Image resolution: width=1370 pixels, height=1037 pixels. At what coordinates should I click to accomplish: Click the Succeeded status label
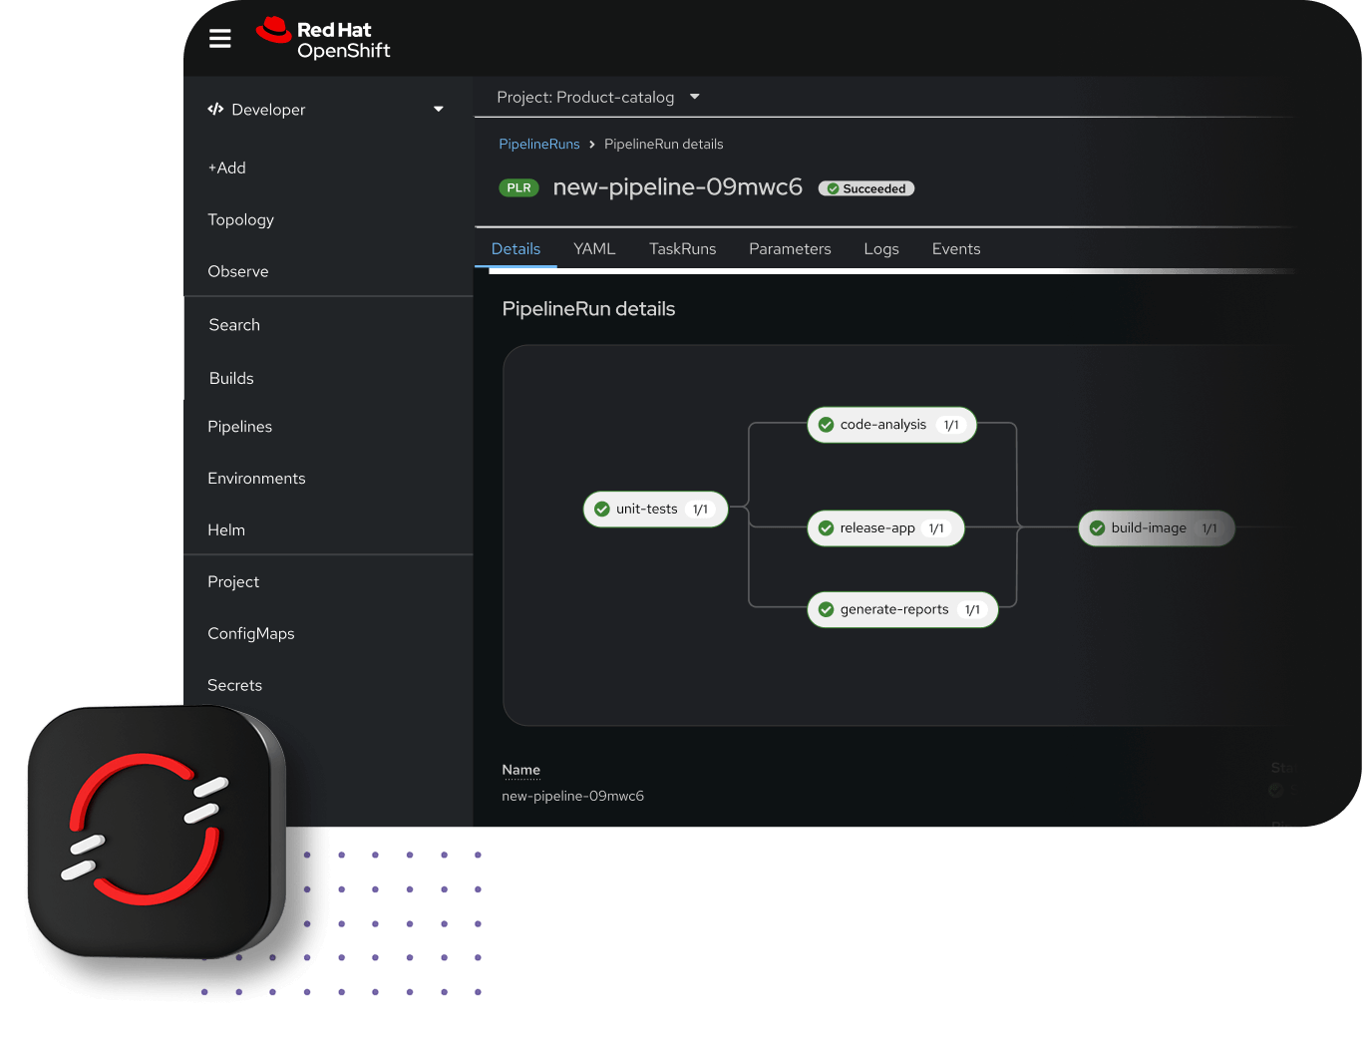point(866,188)
